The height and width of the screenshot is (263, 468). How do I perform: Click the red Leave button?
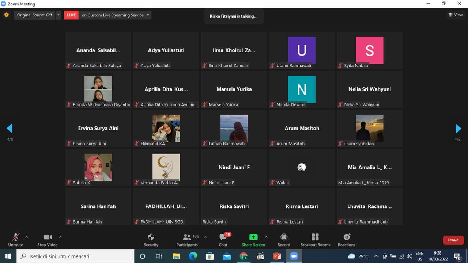point(453,240)
